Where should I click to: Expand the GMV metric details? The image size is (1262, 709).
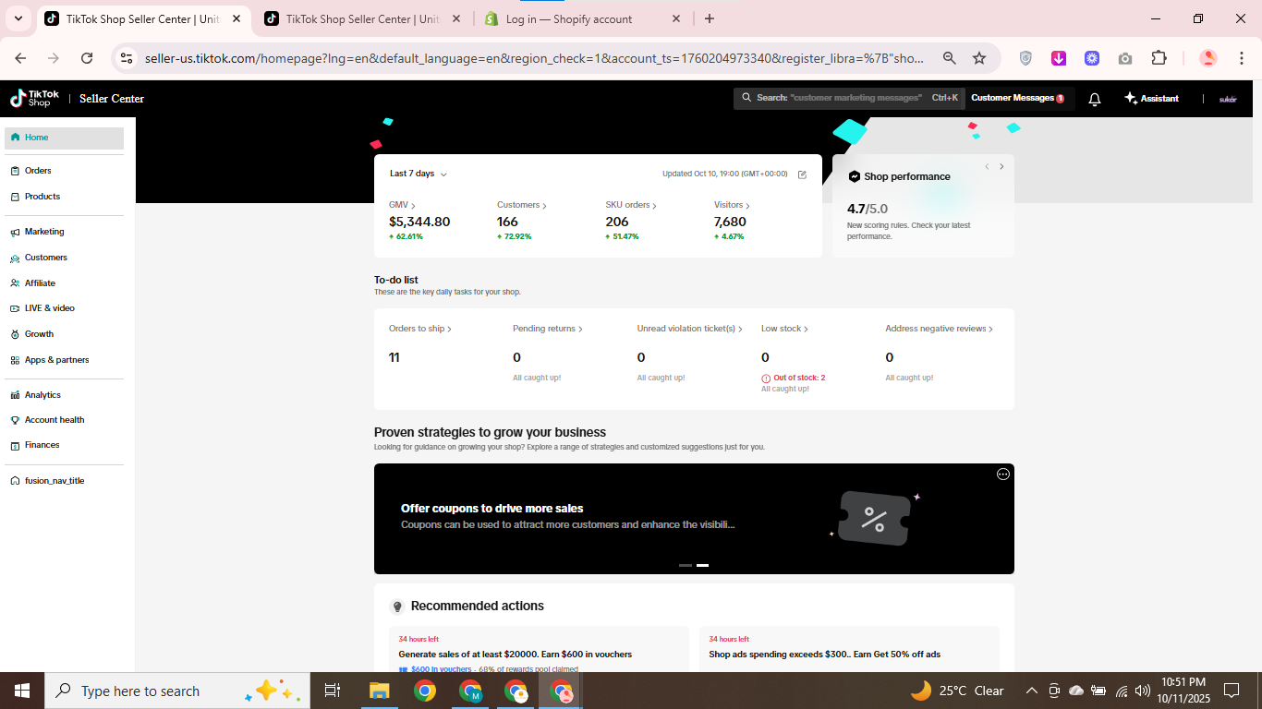402,205
